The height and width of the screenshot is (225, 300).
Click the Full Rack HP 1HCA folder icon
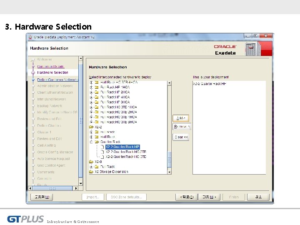pos(97,87)
